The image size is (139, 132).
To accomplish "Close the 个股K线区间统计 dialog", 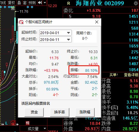I will click(x=97, y=22).
